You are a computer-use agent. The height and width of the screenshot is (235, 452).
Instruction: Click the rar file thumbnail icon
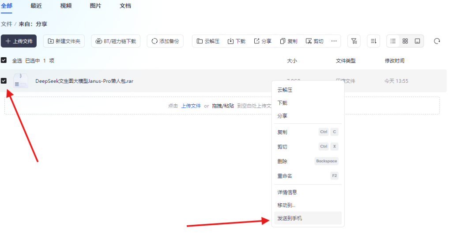click(21, 81)
